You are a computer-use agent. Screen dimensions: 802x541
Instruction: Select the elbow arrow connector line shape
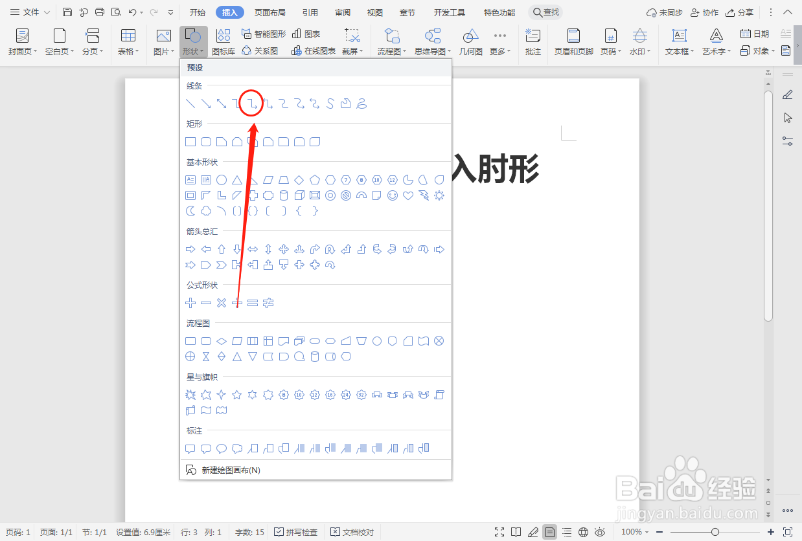tap(253, 104)
